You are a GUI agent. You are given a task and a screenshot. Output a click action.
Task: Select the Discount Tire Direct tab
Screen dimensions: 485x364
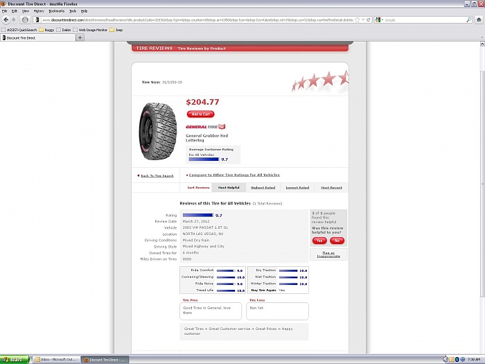click(37, 37)
